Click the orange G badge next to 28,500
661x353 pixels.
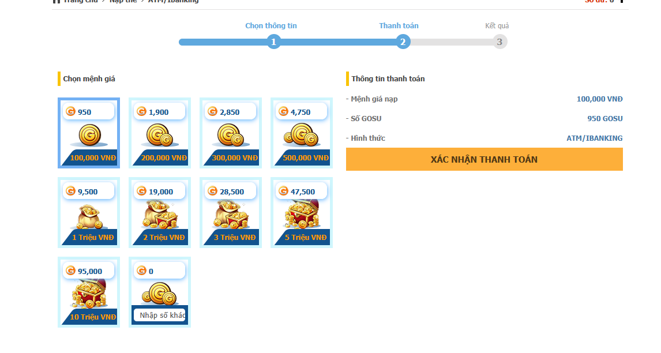pos(212,191)
